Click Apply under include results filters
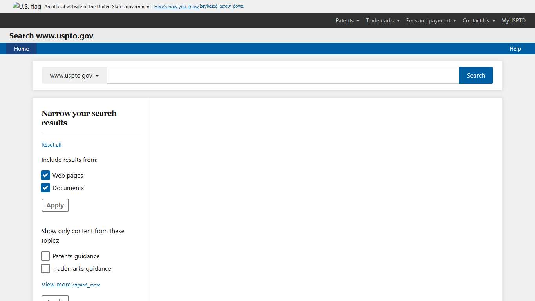Viewport: 535px width, 301px height. (55, 205)
